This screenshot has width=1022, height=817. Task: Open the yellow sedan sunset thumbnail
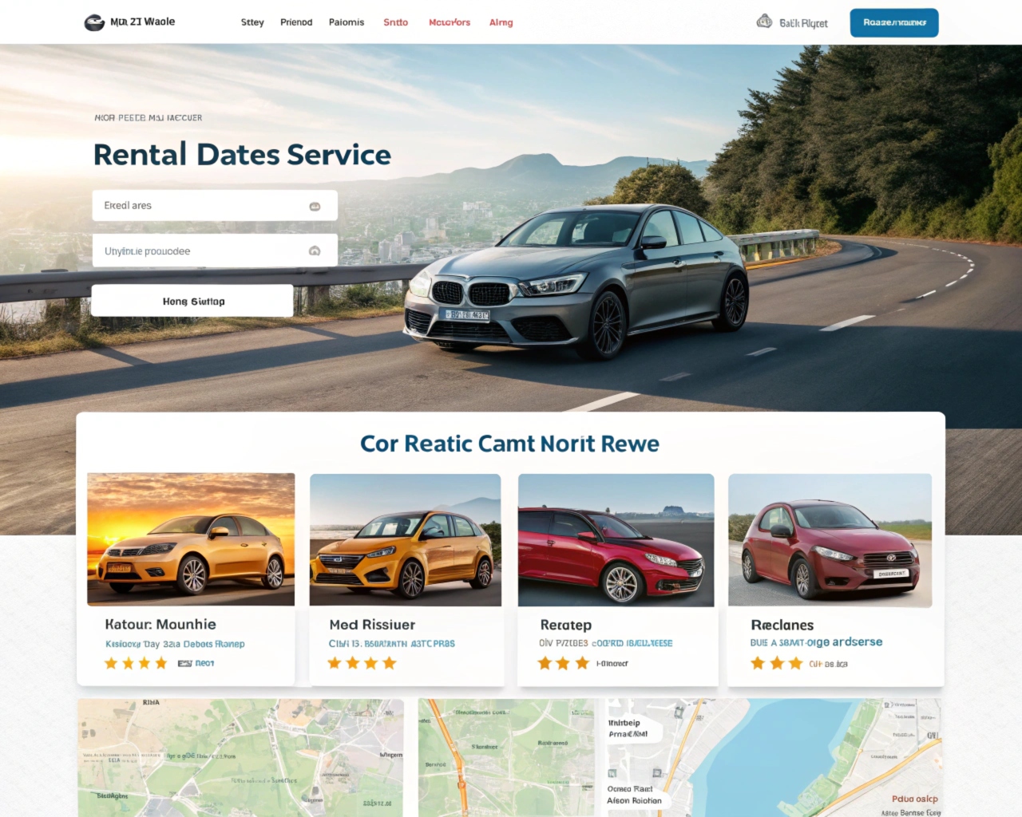pyautogui.click(x=191, y=539)
